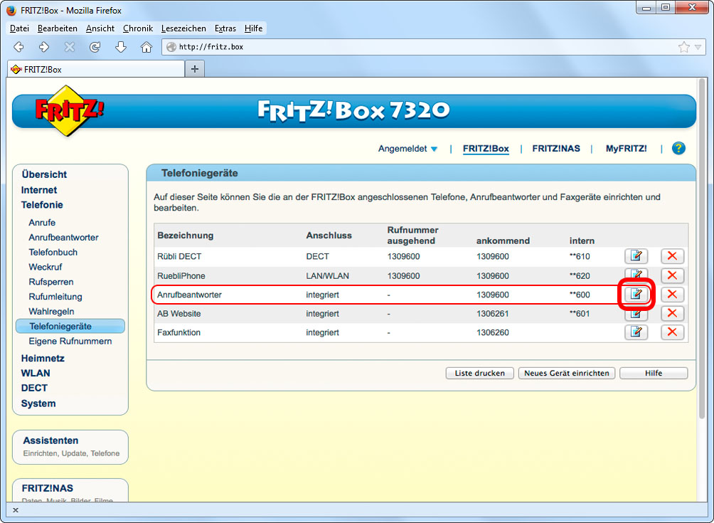This screenshot has height=523, width=714.
Task: Open Eigene Rufnummern
Action: coord(70,342)
